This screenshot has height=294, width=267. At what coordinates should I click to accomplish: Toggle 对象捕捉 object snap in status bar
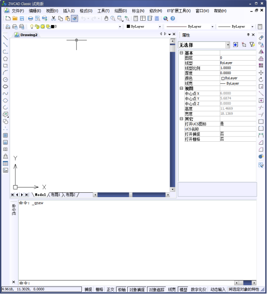pyautogui.click(x=137, y=289)
